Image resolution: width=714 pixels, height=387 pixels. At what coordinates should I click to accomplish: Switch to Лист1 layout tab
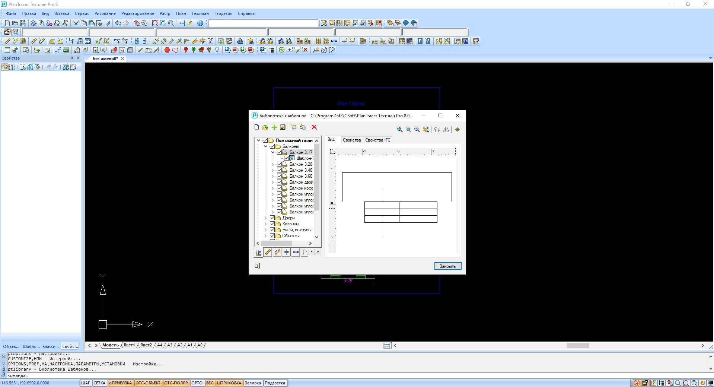(129, 345)
